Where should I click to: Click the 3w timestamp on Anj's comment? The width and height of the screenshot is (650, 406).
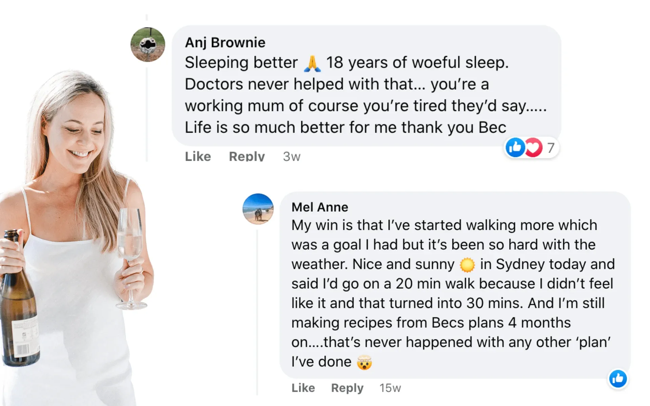click(291, 156)
